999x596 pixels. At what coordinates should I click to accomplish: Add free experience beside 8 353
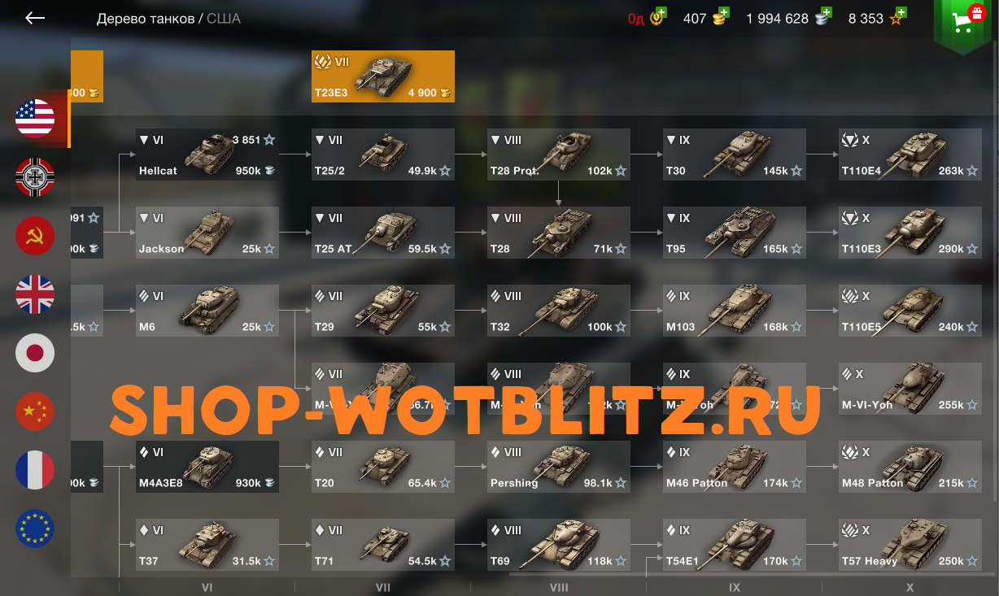click(x=901, y=13)
